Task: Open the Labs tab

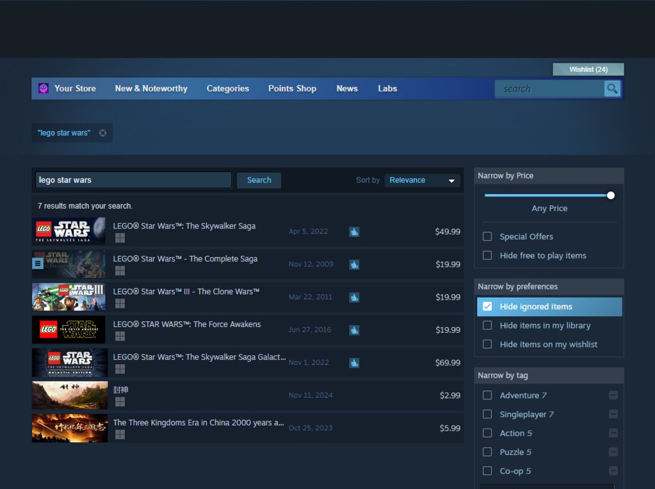Action: coord(387,88)
